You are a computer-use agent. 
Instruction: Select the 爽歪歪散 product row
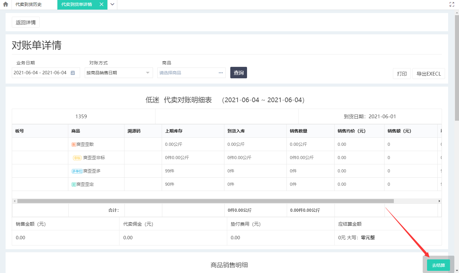tap(227, 144)
